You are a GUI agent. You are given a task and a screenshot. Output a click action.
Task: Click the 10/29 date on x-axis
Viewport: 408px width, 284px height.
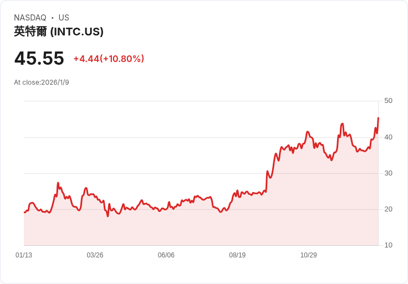(309, 255)
